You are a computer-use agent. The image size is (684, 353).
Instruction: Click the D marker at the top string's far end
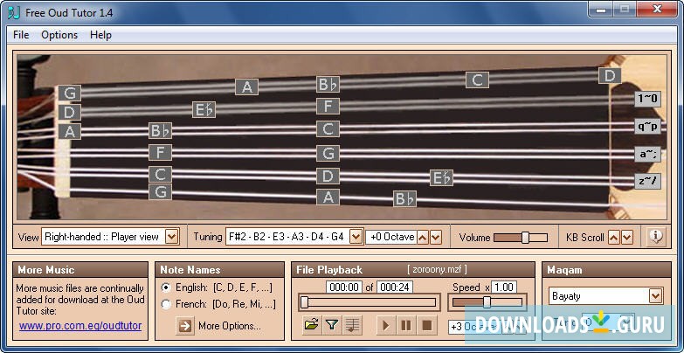(610, 75)
